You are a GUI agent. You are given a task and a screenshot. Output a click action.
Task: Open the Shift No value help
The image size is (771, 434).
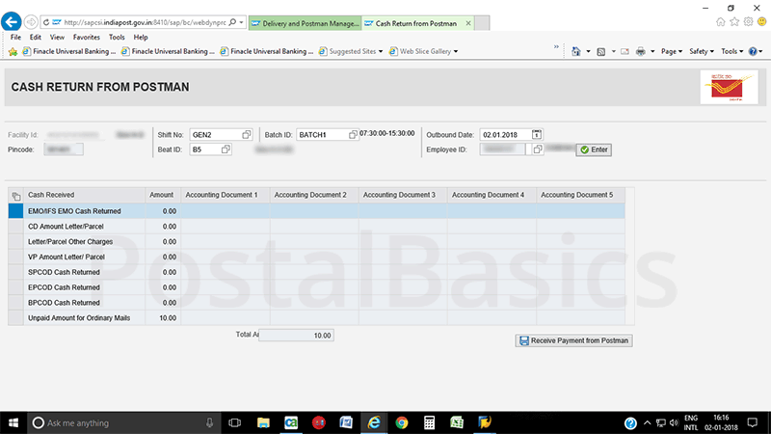(x=247, y=135)
